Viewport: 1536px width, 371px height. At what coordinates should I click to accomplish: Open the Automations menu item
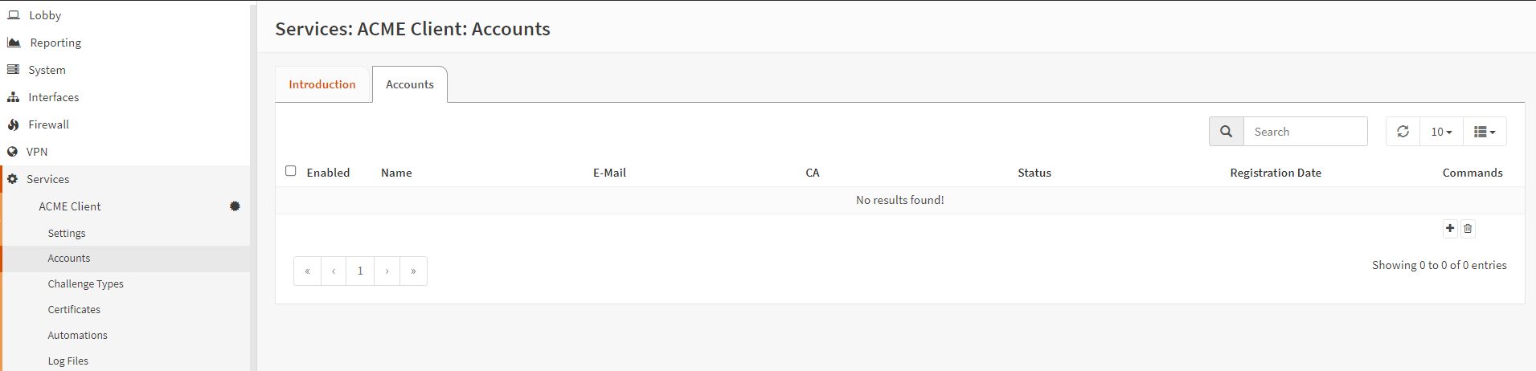(77, 335)
